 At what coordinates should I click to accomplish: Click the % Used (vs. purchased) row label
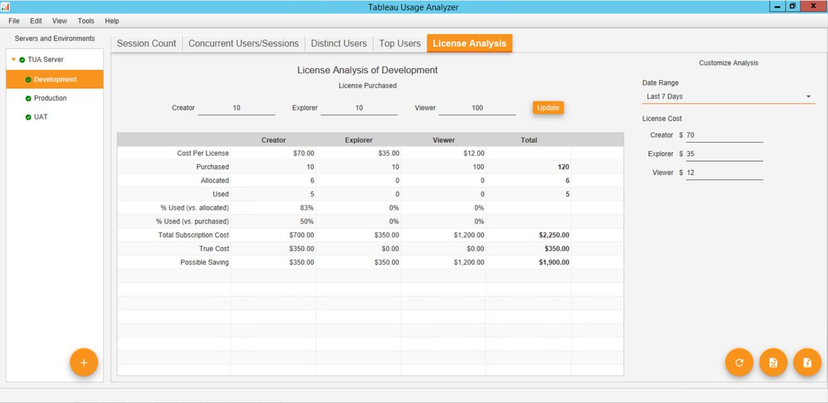194,222
